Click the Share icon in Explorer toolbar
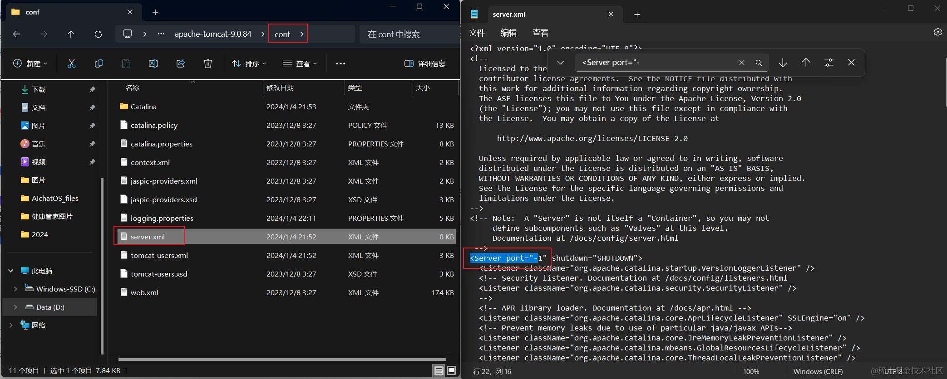This screenshot has height=379, width=947. click(x=181, y=63)
